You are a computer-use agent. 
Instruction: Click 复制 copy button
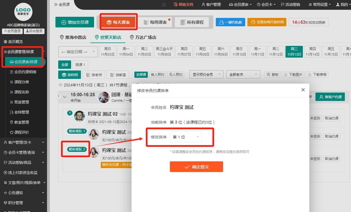click(x=272, y=74)
